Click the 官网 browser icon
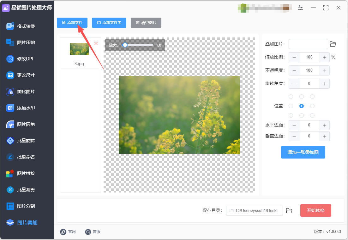This screenshot has width=348, height=240. coord(63,232)
